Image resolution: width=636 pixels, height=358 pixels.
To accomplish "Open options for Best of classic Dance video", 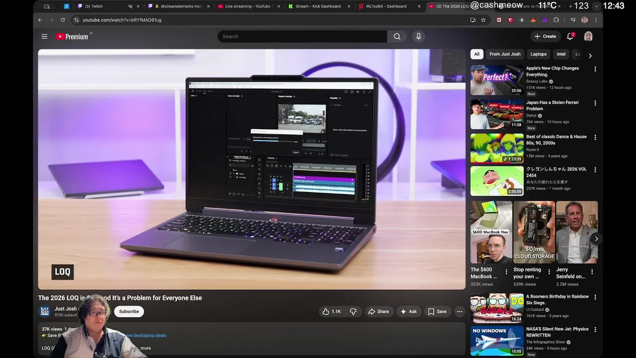I will 595,137.
